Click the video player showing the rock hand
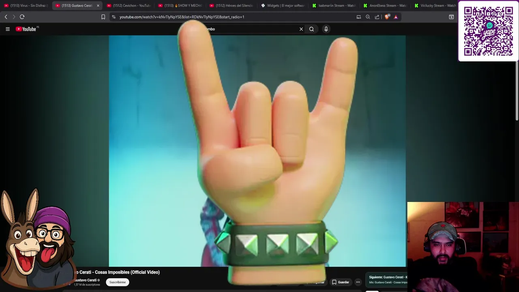This screenshot has height=292, width=519. click(x=257, y=151)
